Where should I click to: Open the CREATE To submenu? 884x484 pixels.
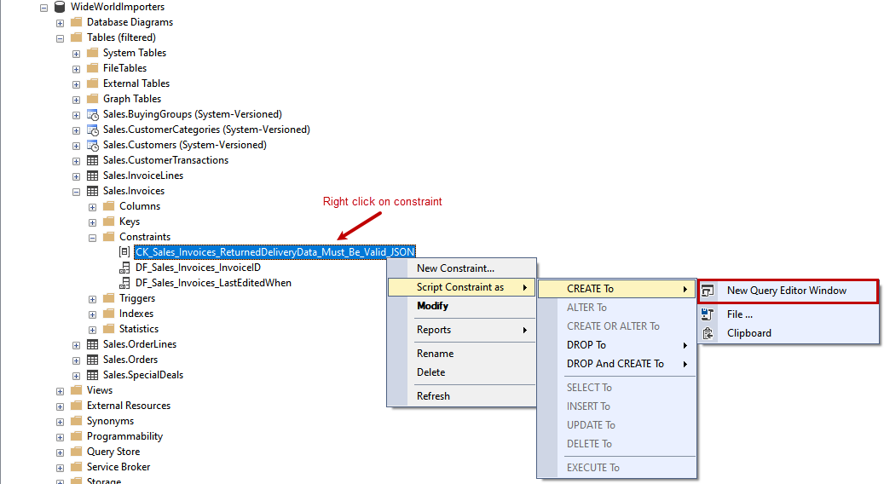click(617, 289)
